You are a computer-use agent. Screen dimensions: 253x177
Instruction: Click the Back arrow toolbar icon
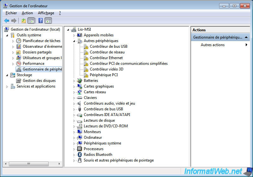click(x=7, y=21)
